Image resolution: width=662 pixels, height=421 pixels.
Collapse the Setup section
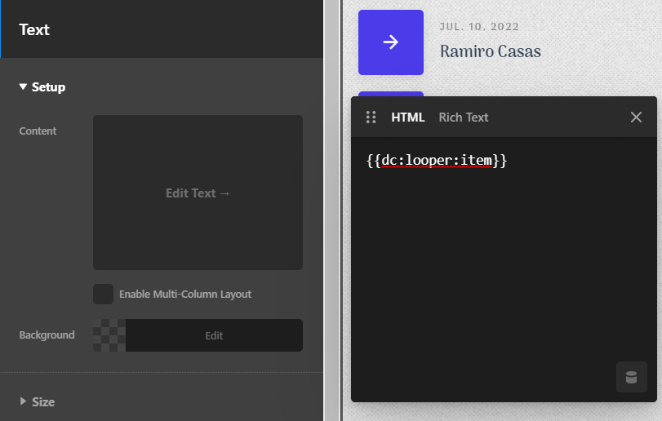tap(48, 87)
